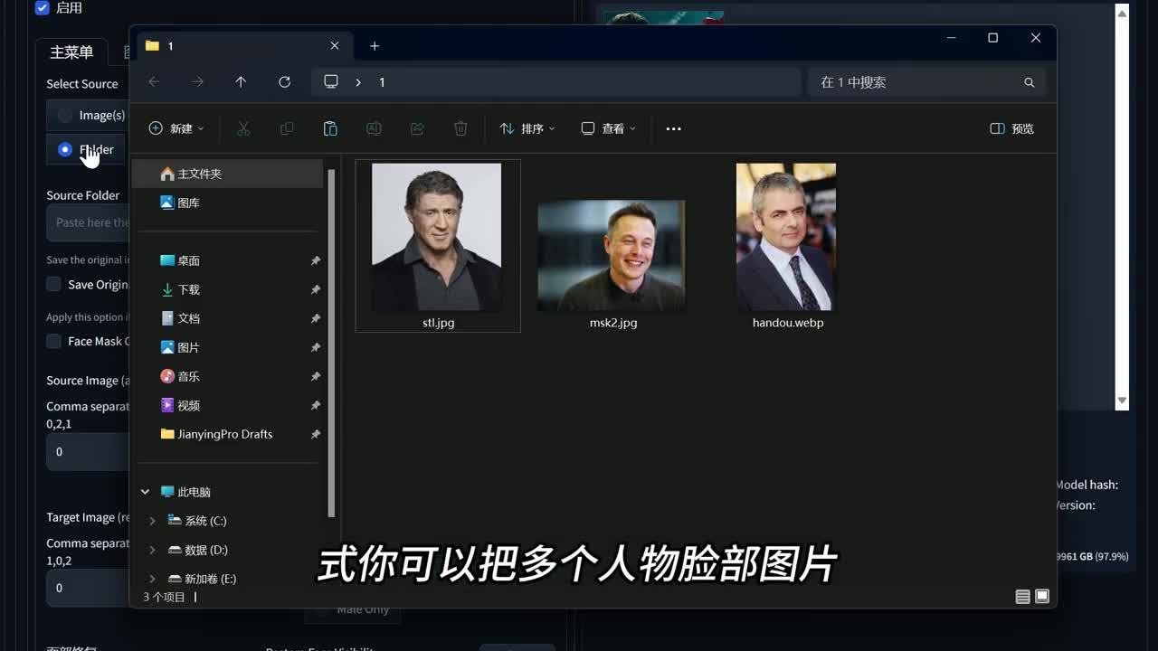Switch to the 主菜单 tab
This screenshot has width=1158, height=651.
point(71,52)
